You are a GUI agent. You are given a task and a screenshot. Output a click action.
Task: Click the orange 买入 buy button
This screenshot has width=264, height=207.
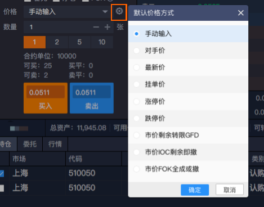pyautogui.click(x=46, y=98)
